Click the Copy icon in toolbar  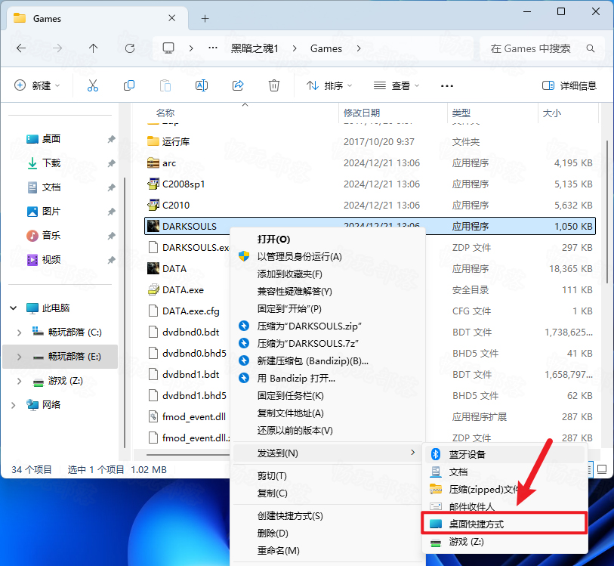click(129, 85)
